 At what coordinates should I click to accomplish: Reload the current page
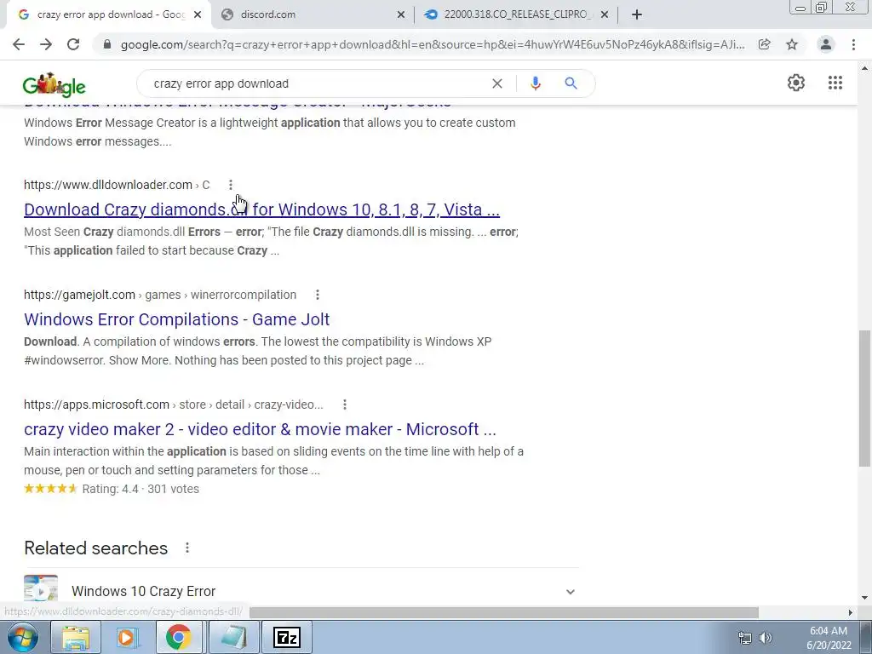tap(73, 44)
